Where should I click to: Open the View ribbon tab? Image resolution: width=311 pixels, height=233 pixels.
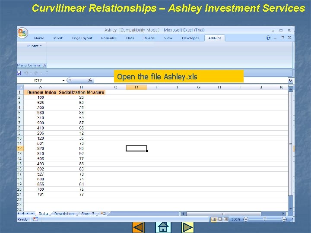coord(168,38)
